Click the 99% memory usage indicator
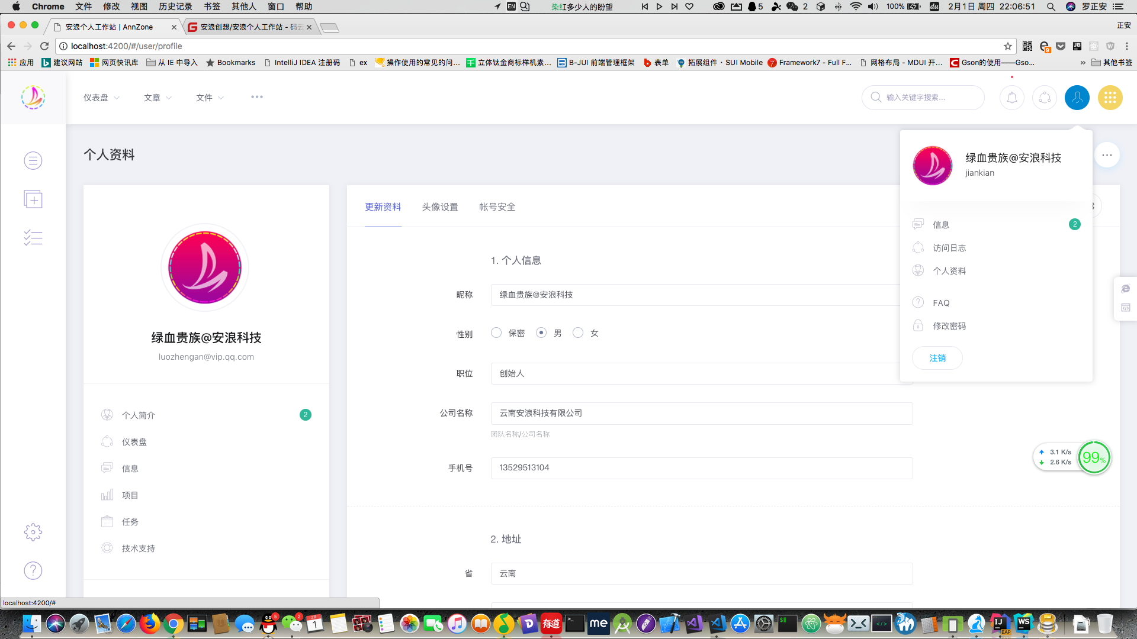Screen dimensions: 1137x639 pyautogui.click(x=1093, y=457)
